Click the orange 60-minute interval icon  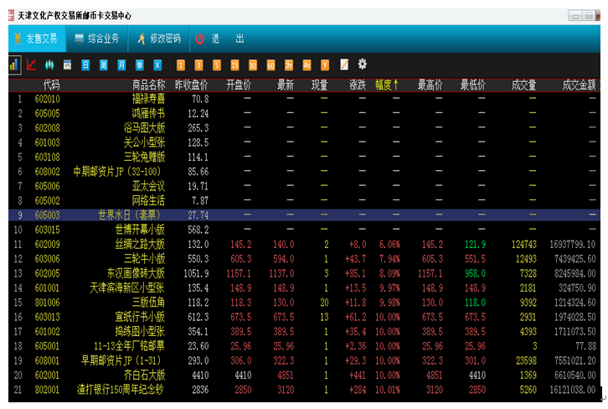pyautogui.click(x=271, y=65)
